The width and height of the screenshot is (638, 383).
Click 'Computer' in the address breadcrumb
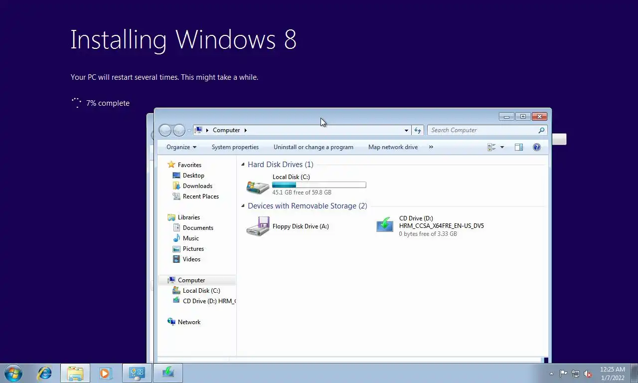click(x=226, y=130)
